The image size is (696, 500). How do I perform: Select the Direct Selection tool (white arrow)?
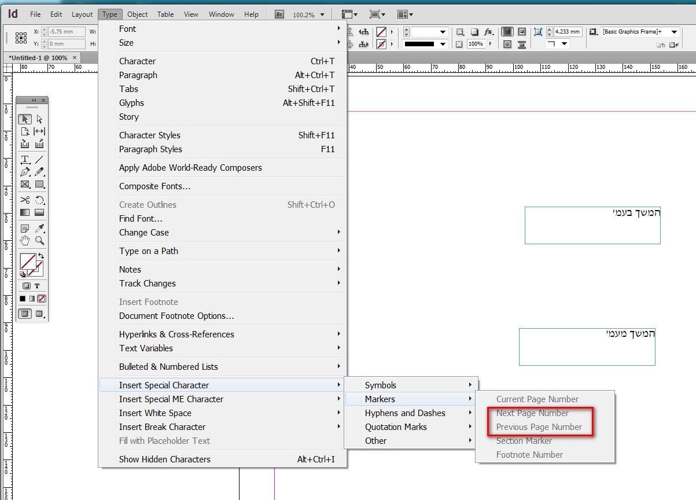39,119
